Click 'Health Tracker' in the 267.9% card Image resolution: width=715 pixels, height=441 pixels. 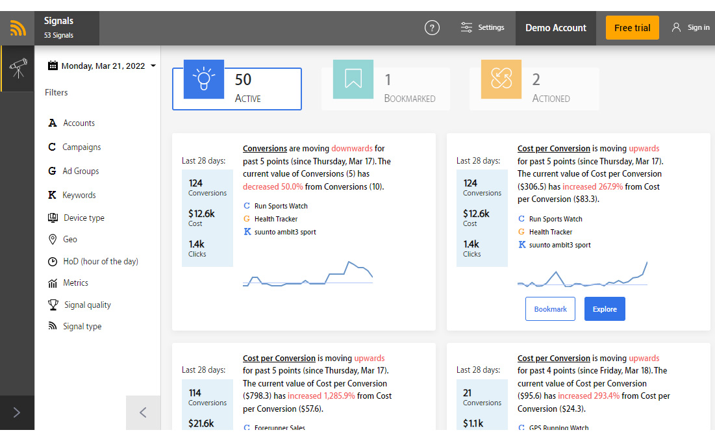tap(551, 232)
